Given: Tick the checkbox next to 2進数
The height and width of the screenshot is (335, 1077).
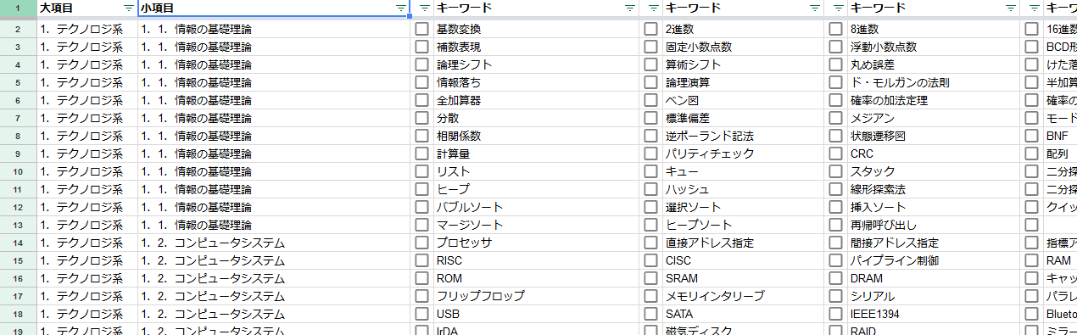Looking at the screenshot, I should (x=650, y=29).
